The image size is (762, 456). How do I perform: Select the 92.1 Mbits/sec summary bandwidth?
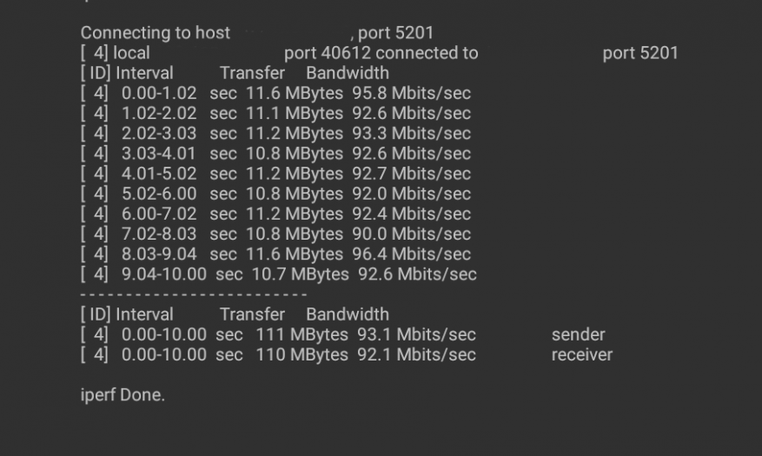[x=416, y=354]
